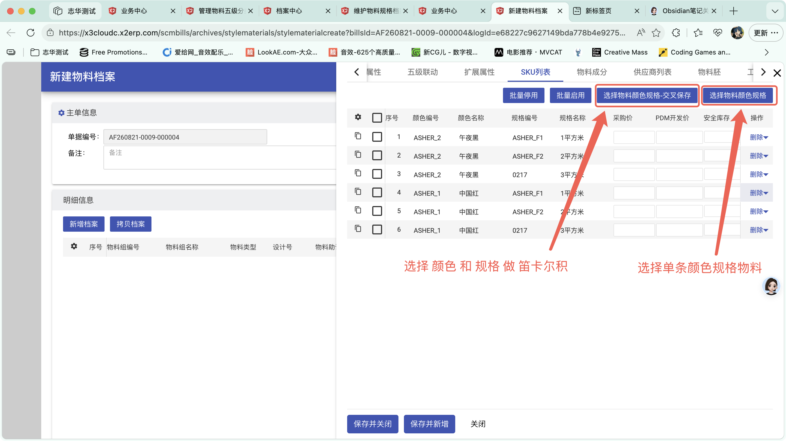Image resolution: width=786 pixels, height=441 pixels.
Task: Open a new browser tab with plus
Action: (x=734, y=11)
